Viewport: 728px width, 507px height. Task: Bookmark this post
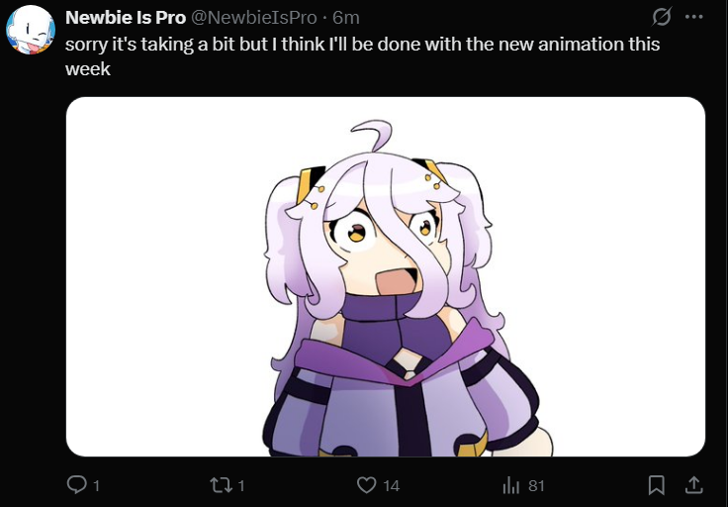(656, 485)
